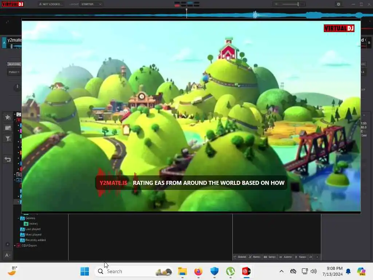
Task: Click the font size A button
Action: point(7,255)
